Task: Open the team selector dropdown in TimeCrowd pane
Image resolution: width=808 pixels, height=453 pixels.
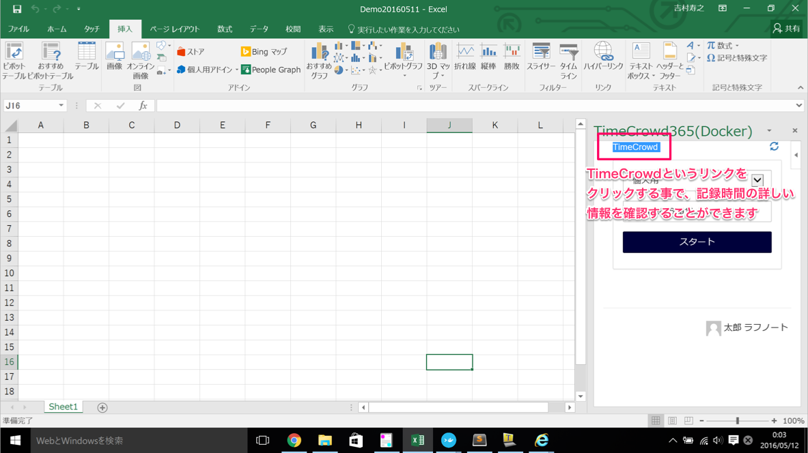Action: (x=757, y=180)
